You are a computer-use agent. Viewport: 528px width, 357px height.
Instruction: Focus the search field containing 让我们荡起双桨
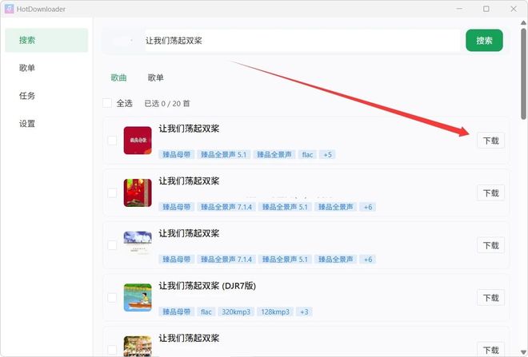[302, 41]
